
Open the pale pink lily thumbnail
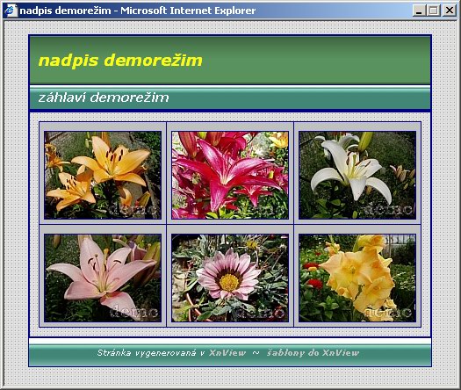coord(103,278)
